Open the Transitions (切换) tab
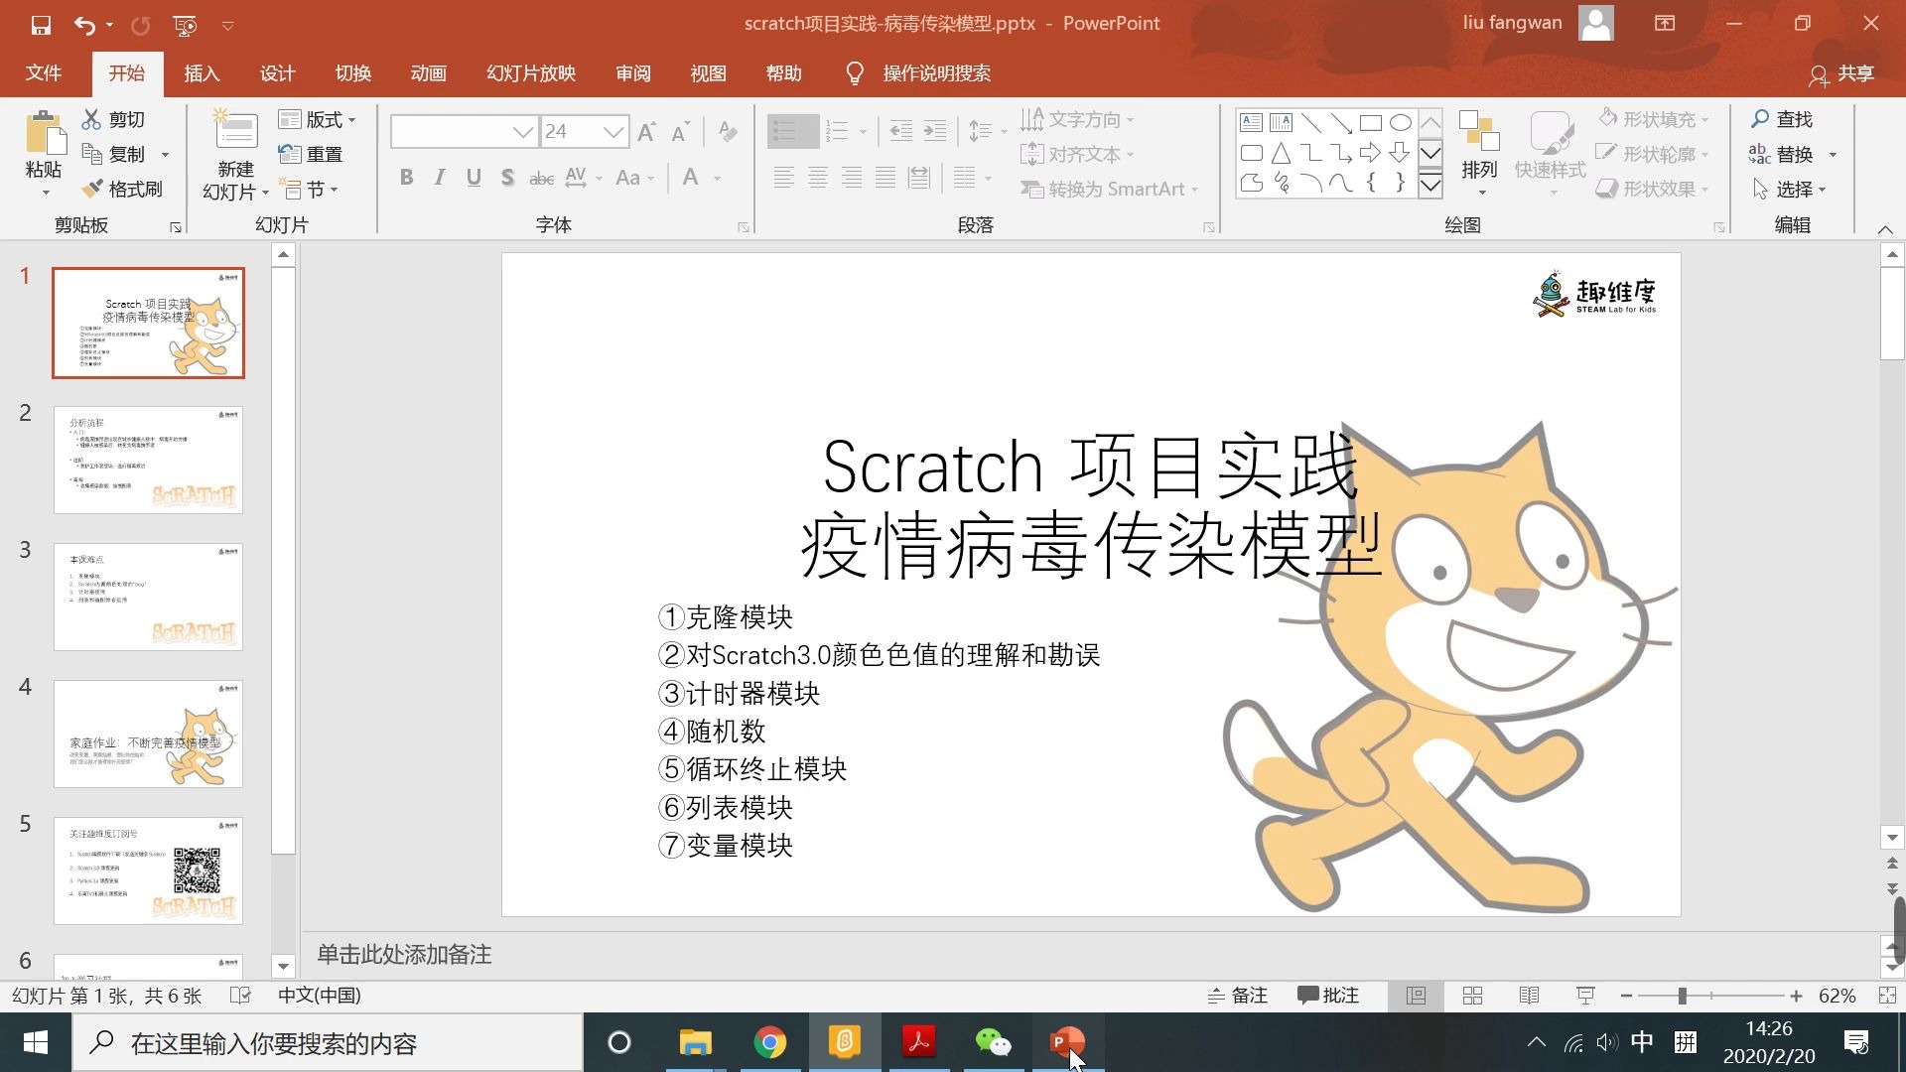 pyautogui.click(x=353, y=73)
